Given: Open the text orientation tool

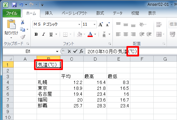Looking at the screenshot, I should click(x=142, y=24).
